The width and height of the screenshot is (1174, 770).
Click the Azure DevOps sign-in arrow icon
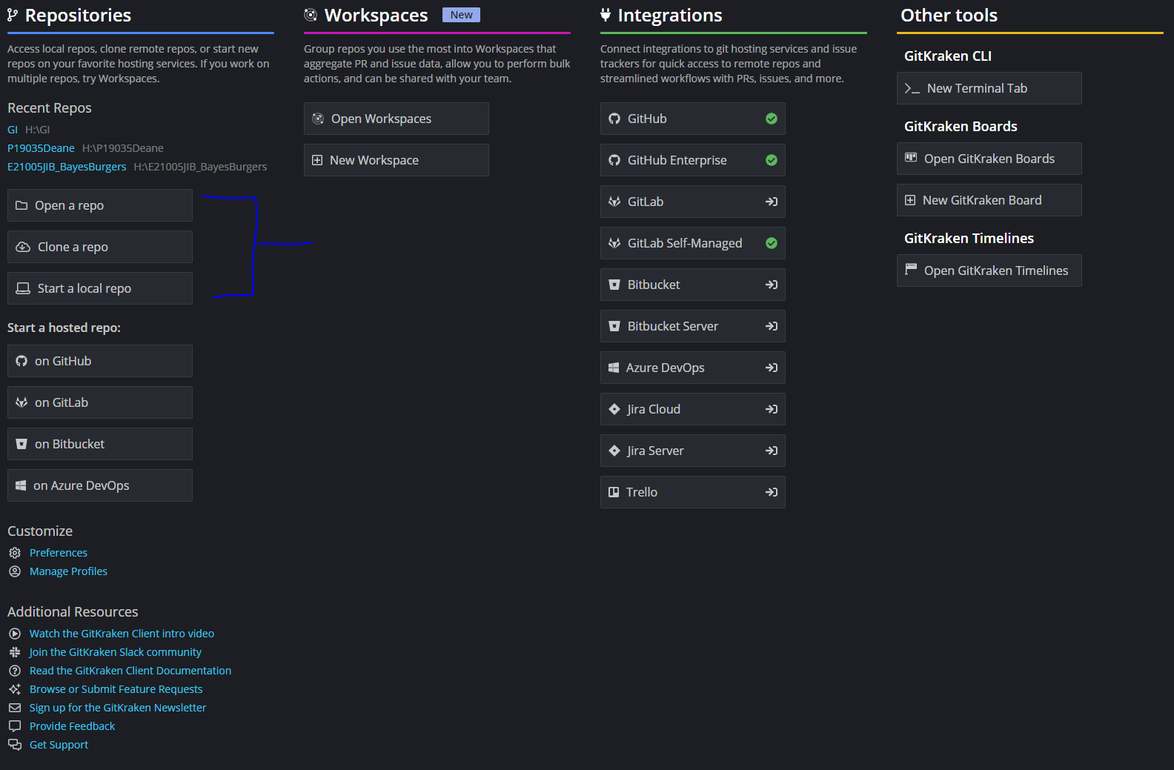[x=772, y=368]
